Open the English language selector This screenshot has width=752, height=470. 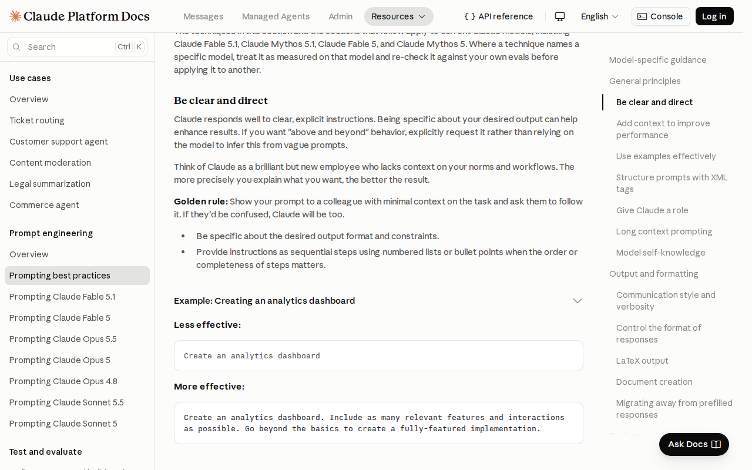click(x=600, y=16)
